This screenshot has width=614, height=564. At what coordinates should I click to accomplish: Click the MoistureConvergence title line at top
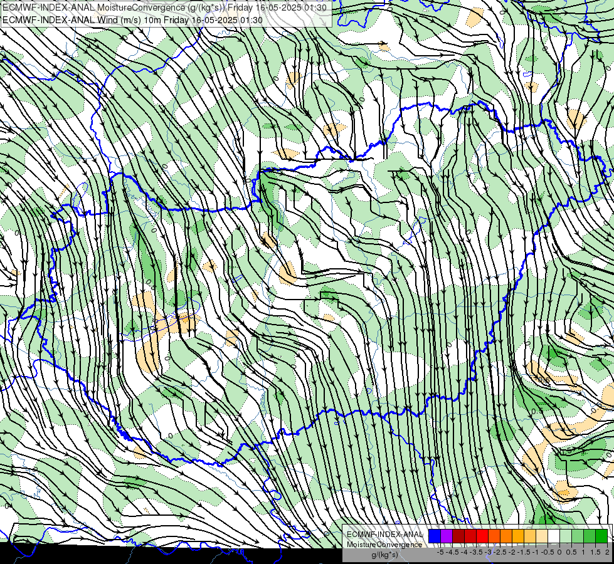164,8
